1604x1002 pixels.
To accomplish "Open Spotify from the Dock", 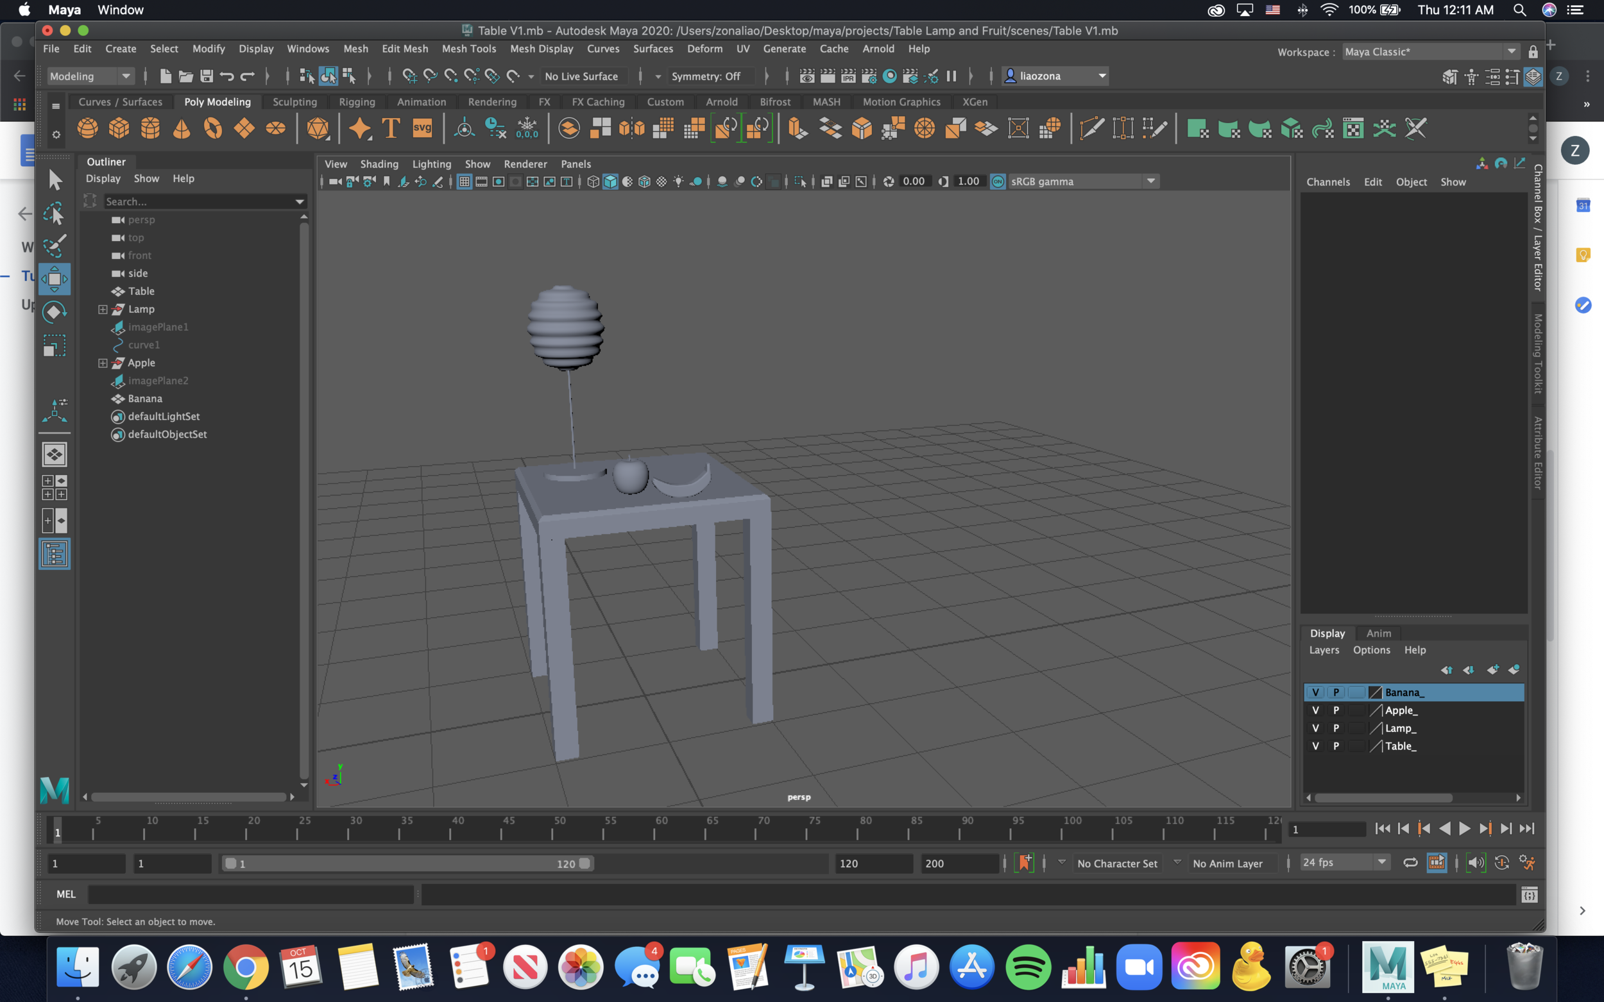I will tap(1028, 967).
